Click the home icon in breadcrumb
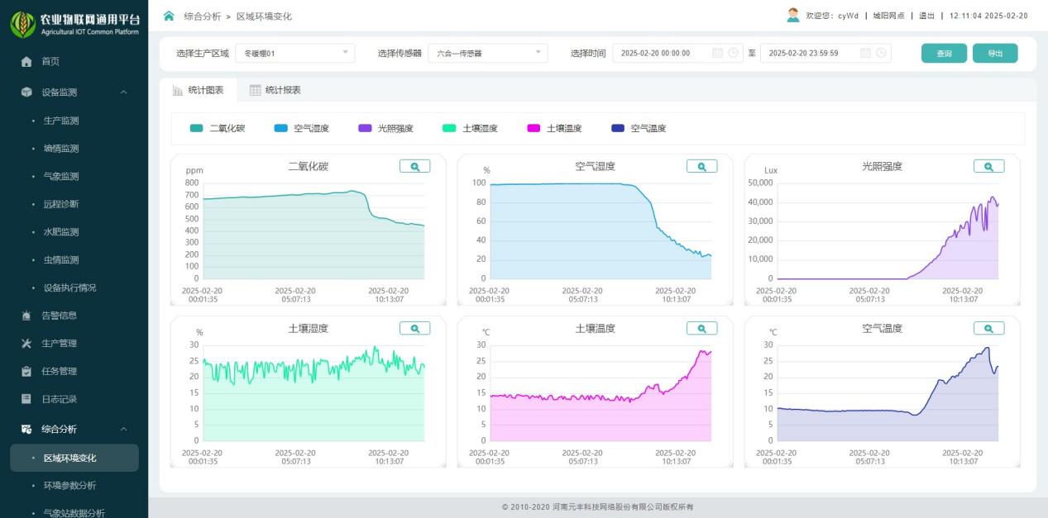 (x=170, y=16)
